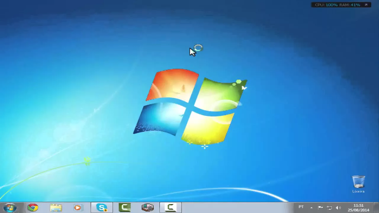The image size is (379, 213).
Task: Open the Lixeira recycle bin icon
Action: (x=358, y=184)
